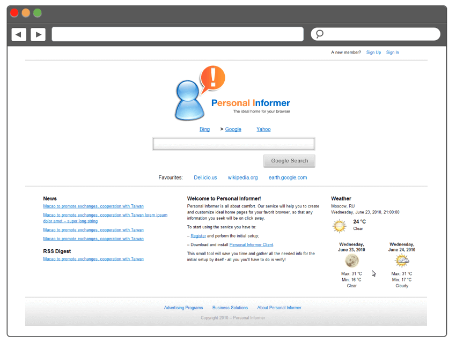Click the cloudy sun icon for June 24

pos(402,261)
